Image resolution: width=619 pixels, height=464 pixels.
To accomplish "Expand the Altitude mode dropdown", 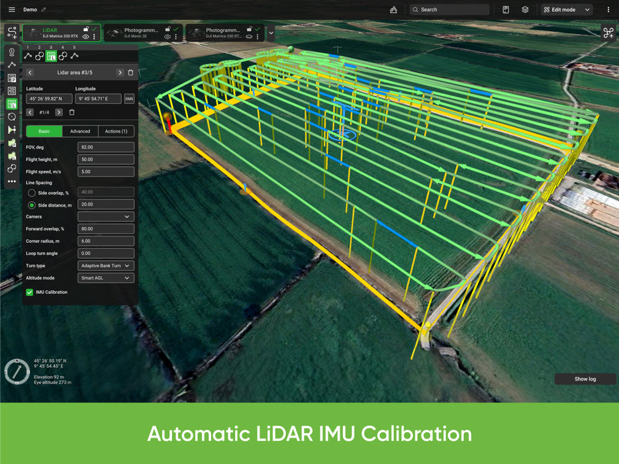I will [x=106, y=278].
